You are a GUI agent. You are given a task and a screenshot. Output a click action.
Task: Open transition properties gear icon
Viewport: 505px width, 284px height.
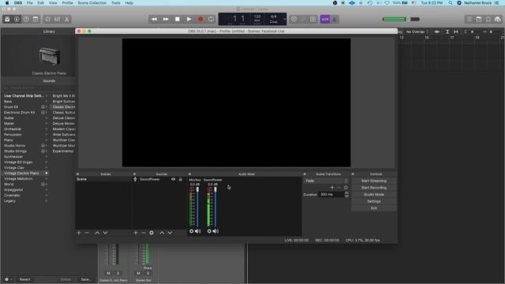pos(346,188)
